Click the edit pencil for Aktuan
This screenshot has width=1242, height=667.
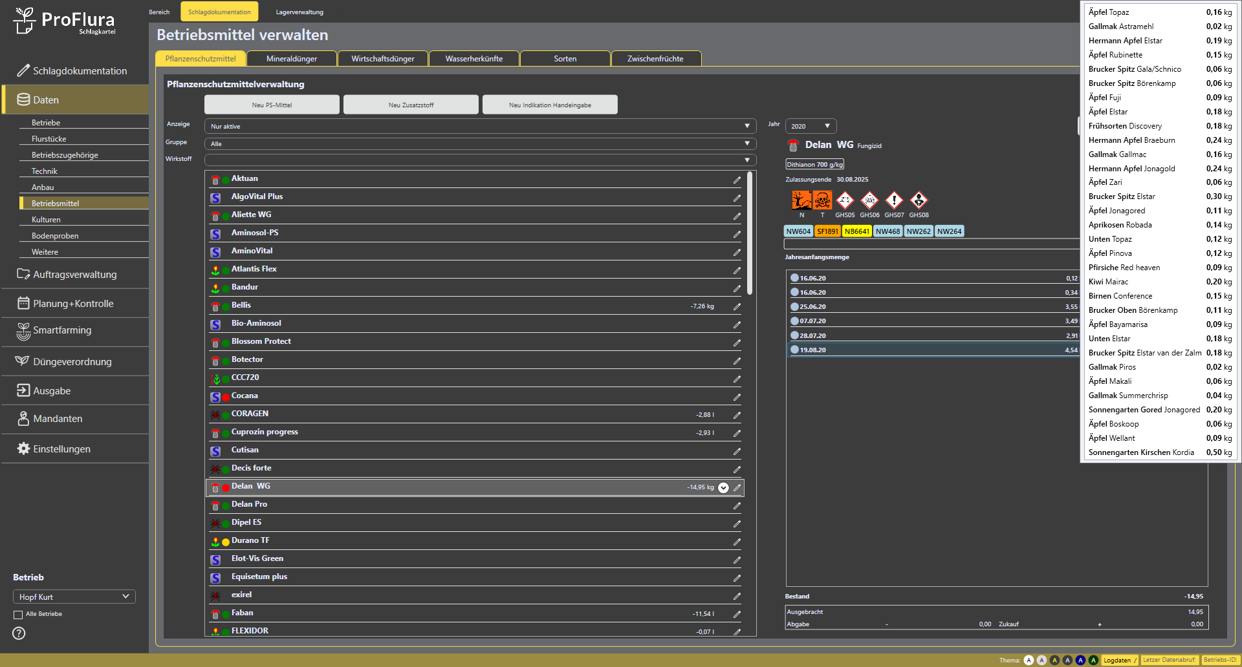(737, 180)
